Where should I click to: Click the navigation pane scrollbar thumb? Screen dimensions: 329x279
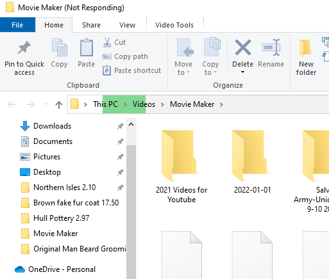[131, 212]
